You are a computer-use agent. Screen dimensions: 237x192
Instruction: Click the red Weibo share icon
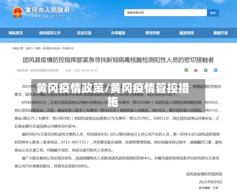point(196,70)
